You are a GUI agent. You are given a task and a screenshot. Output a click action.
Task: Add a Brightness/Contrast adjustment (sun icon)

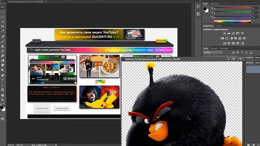[x=224, y=33]
